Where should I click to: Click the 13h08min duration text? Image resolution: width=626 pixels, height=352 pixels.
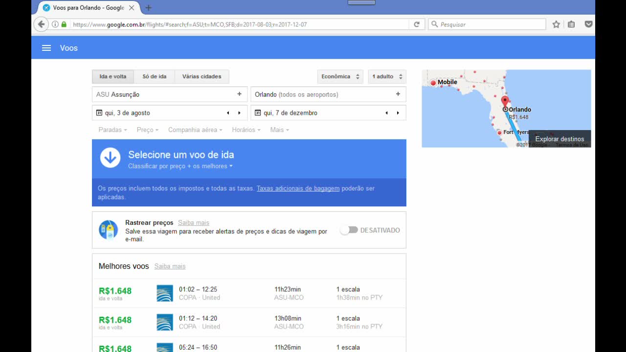pos(288,318)
